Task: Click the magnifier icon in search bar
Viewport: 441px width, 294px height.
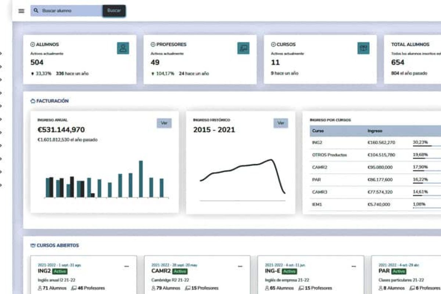Action: pos(36,11)
